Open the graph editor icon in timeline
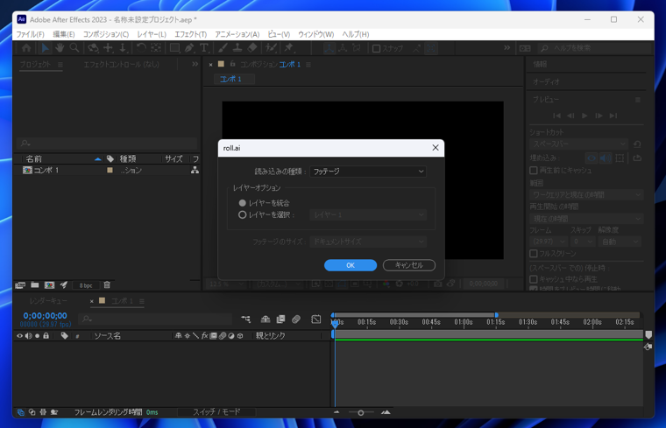The image size is (666, 428). point(316,319)
